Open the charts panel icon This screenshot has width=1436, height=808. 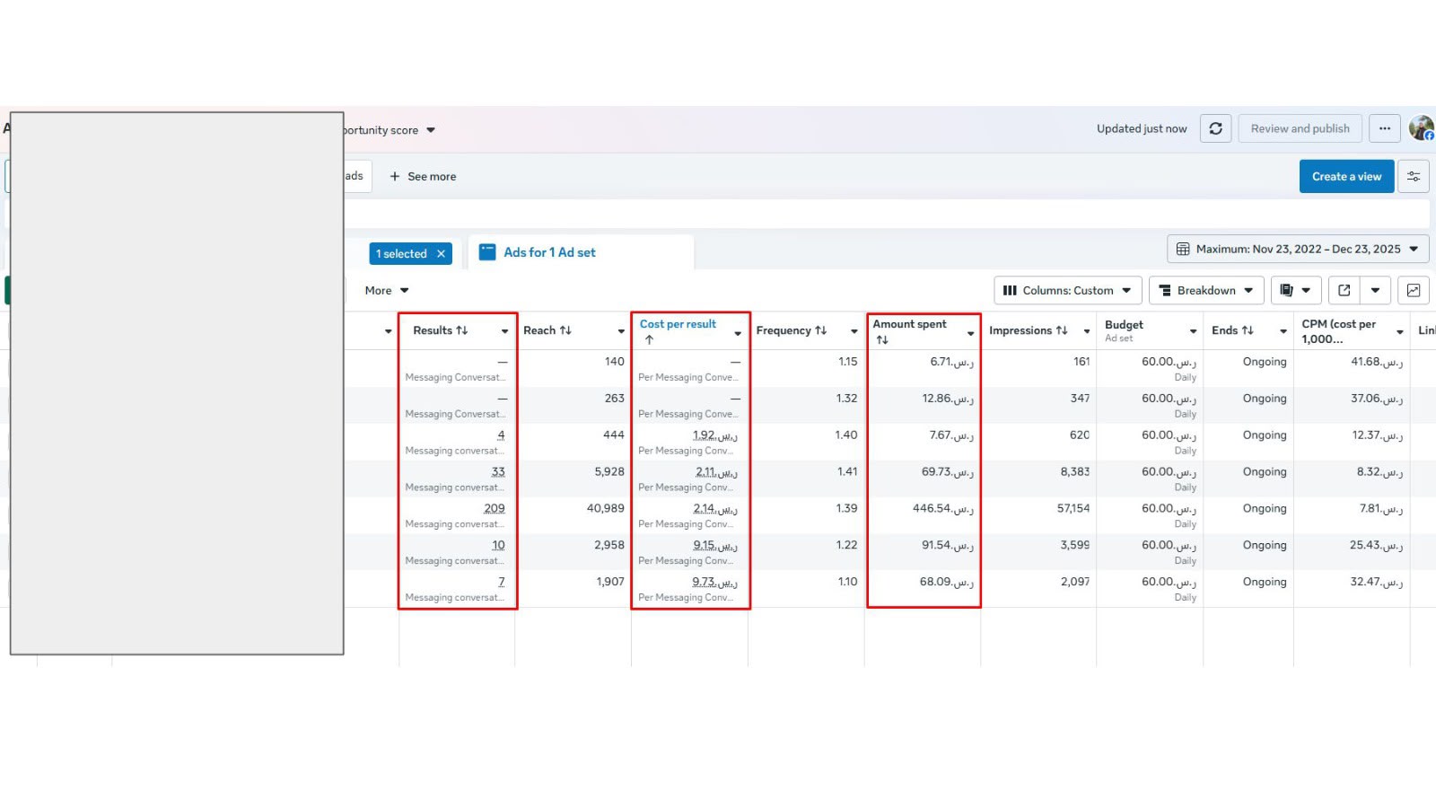1414,290
